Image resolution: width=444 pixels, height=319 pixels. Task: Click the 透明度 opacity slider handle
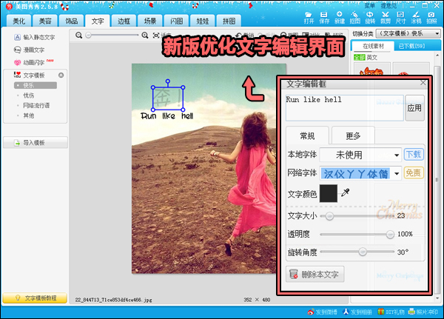(x=390, y=234)
